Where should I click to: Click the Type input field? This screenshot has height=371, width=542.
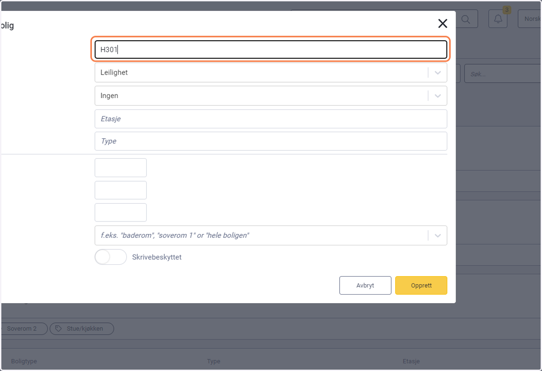[x=271, y=141]
